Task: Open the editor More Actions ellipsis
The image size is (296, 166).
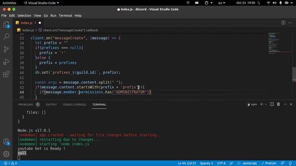Action: coord(290,23)
